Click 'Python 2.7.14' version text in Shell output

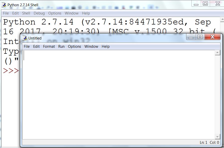[x=38, y=22]
